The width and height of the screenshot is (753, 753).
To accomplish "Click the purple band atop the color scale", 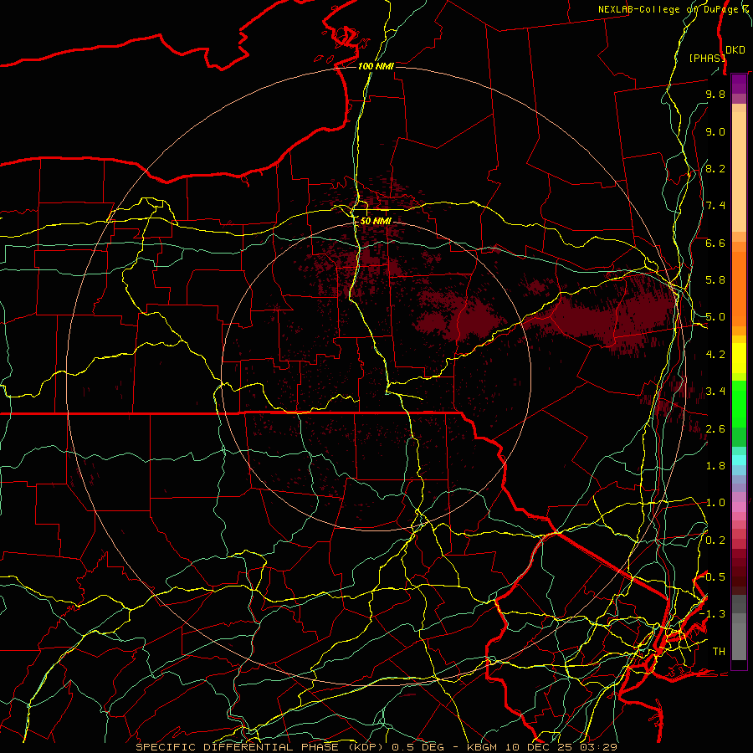I will coord(739,84).
